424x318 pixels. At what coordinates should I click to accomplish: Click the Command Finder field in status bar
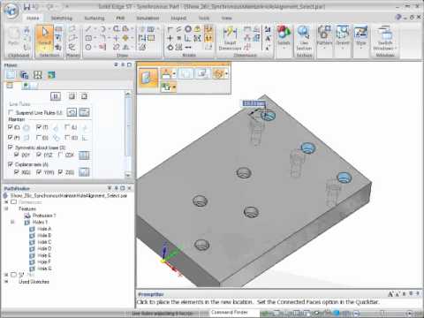click(234, 313)
